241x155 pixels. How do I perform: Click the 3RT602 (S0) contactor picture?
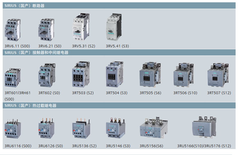[47, 75]
